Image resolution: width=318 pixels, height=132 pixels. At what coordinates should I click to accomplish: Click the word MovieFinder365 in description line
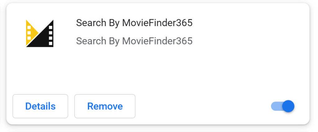point(157,41)
